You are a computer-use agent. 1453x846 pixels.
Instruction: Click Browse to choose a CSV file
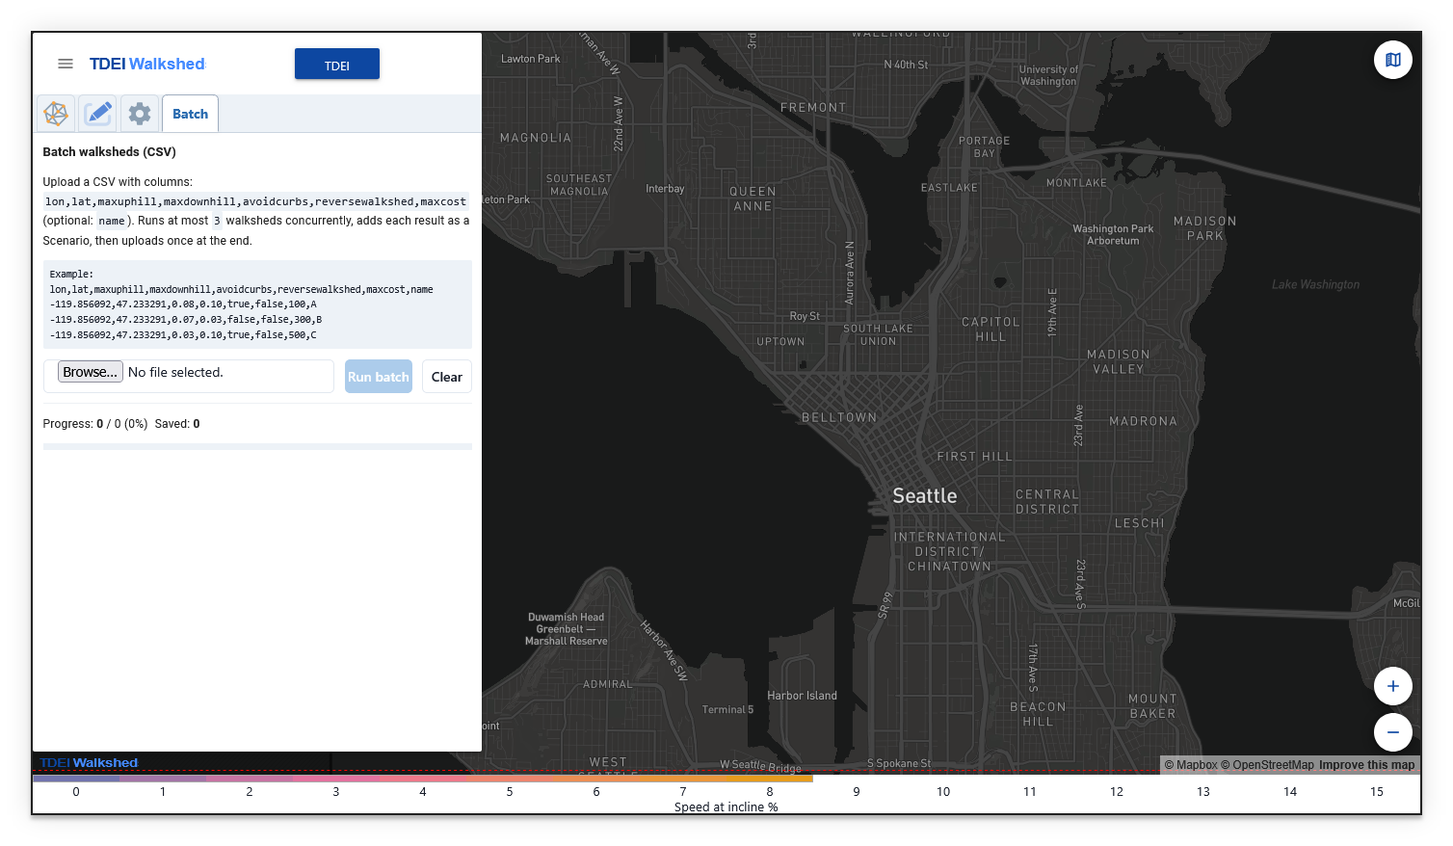point(91,372)
